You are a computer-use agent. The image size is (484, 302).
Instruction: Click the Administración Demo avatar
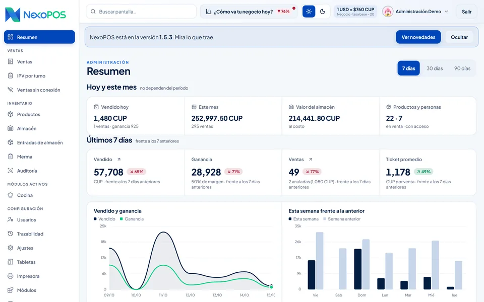pyautogui.click(x=388, y=12)
